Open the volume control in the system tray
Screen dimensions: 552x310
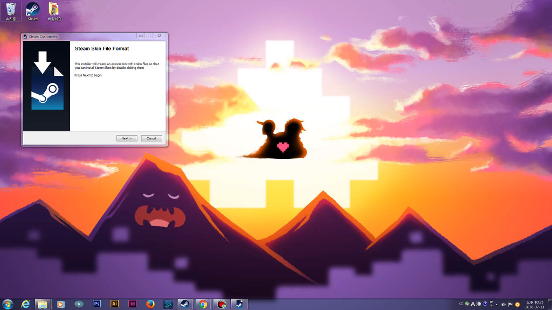[503, 304]
